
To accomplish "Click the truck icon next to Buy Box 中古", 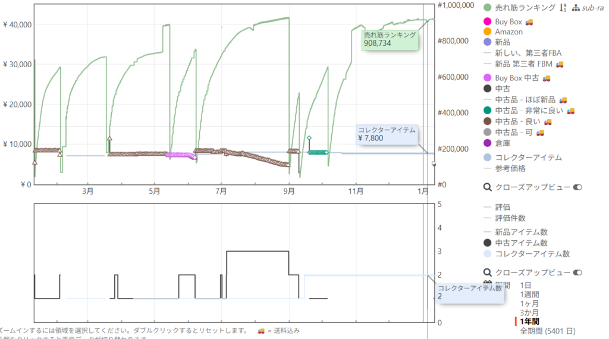I will [x=546, y=78].
